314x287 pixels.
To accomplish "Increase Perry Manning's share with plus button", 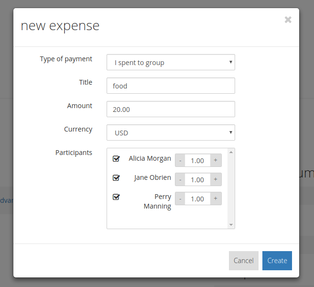I will click(216, 199).
